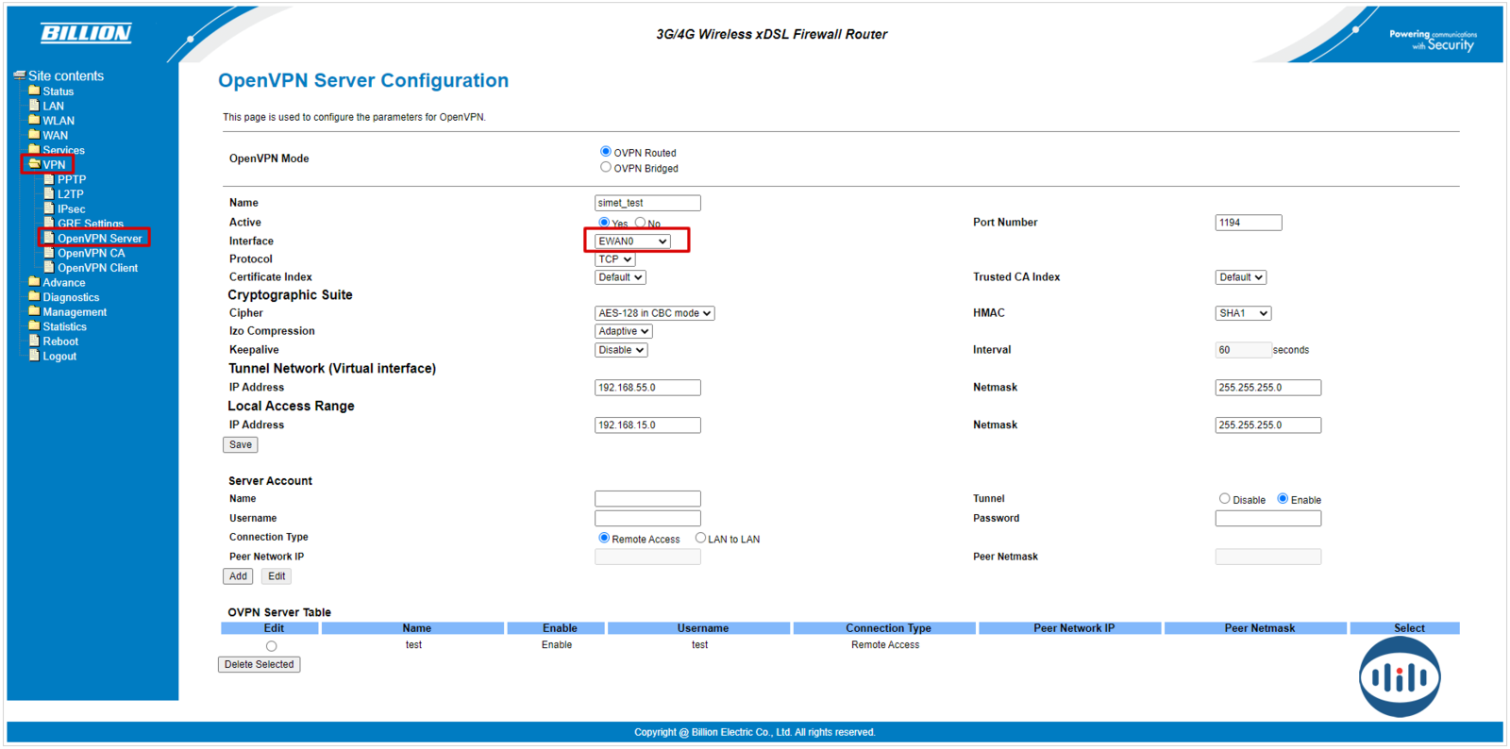The image size is (1510, 749).
Task: Open OpenVPN CA in sidebar
Action: (91, 254)
